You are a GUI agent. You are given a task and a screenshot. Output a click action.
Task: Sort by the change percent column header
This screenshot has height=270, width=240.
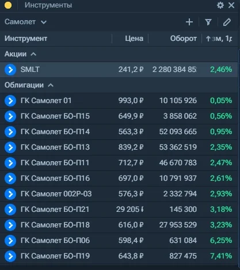(219, 39)
